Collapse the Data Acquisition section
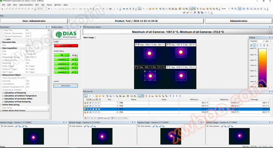This screenshot has height=148, width=273. [x=1, y=48]
